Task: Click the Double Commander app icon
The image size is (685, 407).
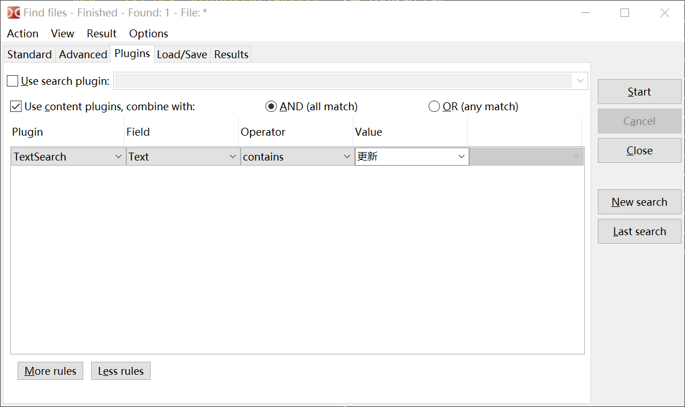Action: point(13,12)
